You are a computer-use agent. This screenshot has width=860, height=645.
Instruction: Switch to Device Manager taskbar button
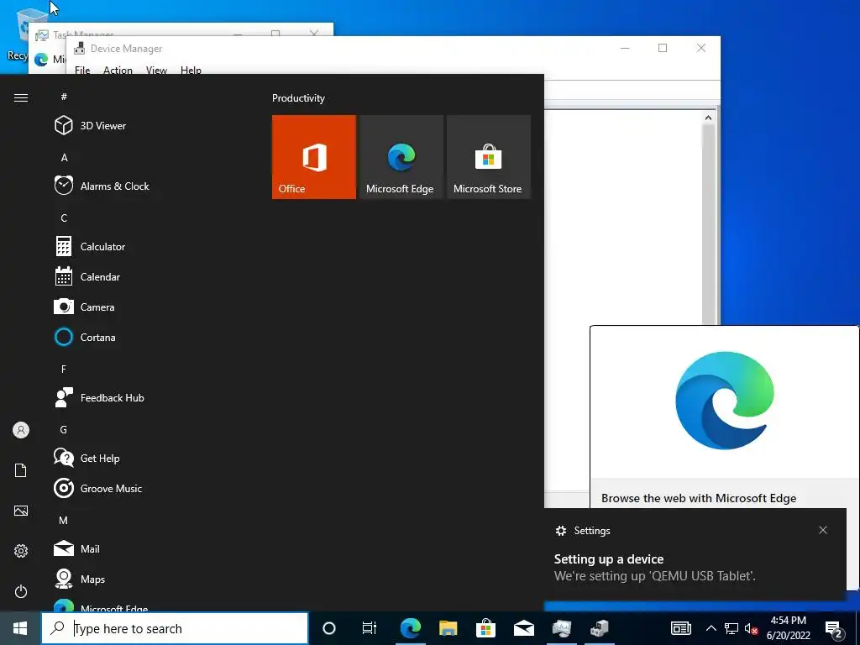tap(600, 628)
